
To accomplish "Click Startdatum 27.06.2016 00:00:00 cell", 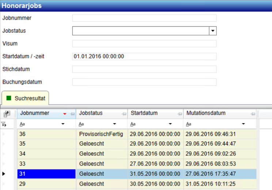I will pos(155,164).
